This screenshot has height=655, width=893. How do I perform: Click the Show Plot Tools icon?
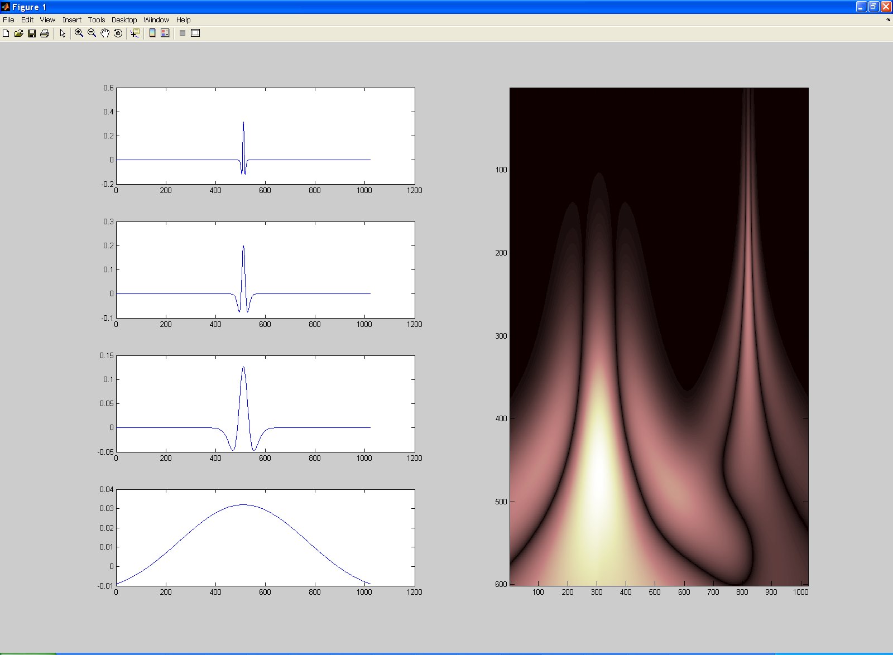tap(195, 33)
